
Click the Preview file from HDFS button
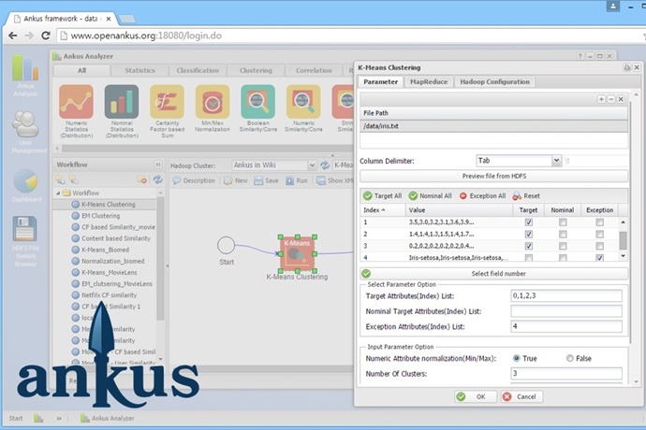click(x=492, y=176)
